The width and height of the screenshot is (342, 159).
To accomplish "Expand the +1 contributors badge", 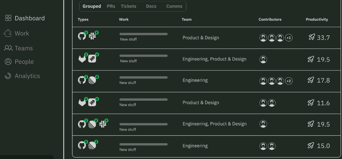I will [289, 38].
